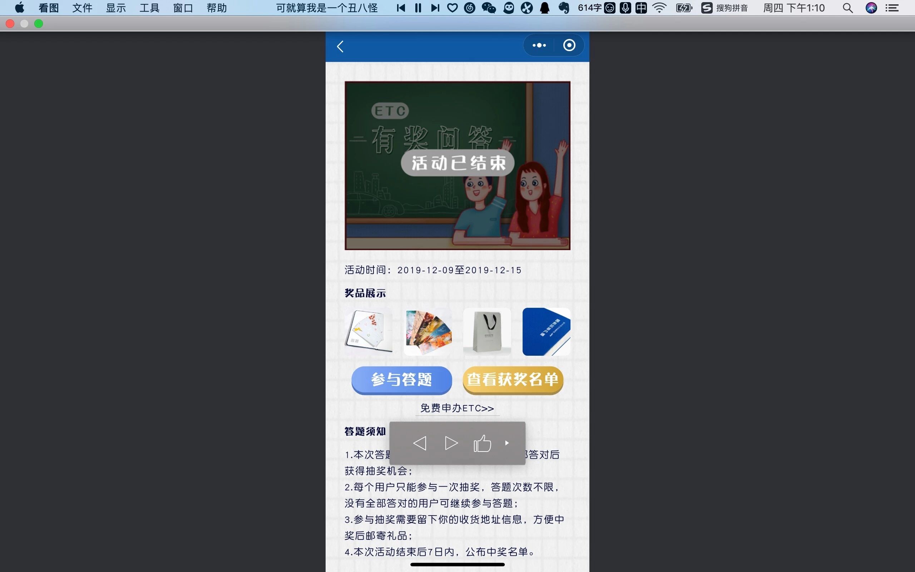The height and width of the screenshot is (572, 915).
Task: Open the three-dots more options menu
Action: (539, 45)
